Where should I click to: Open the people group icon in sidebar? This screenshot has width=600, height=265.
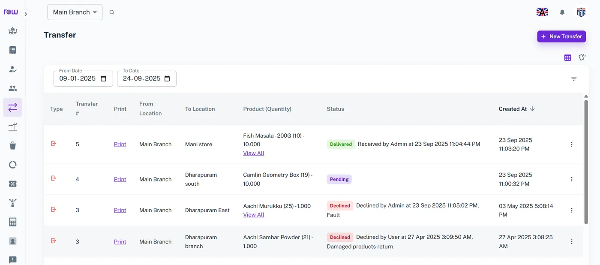(x=13, y=88)
